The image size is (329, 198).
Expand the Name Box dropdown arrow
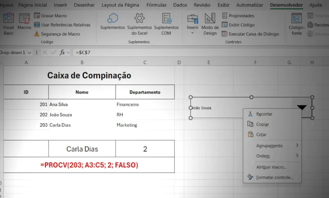[x=30, y=53]
